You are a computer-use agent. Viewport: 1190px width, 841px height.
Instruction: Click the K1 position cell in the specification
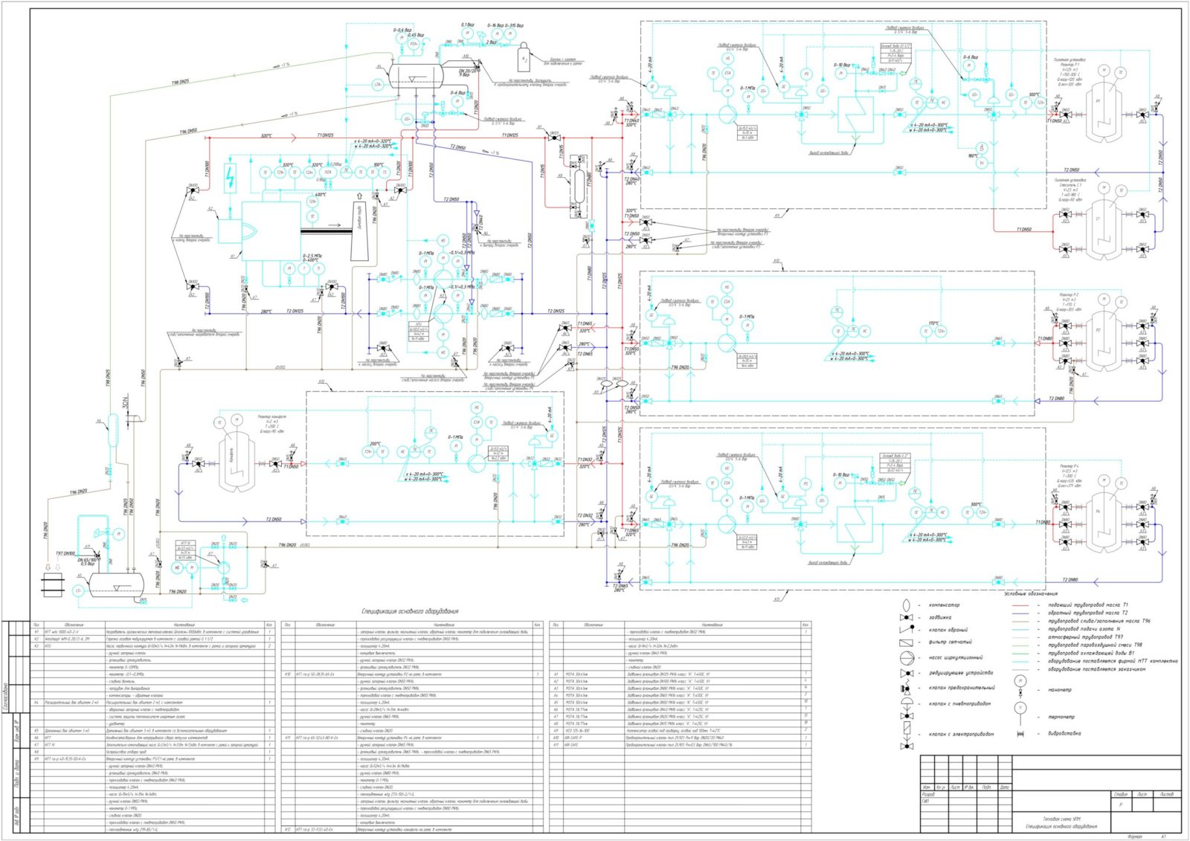36,632
